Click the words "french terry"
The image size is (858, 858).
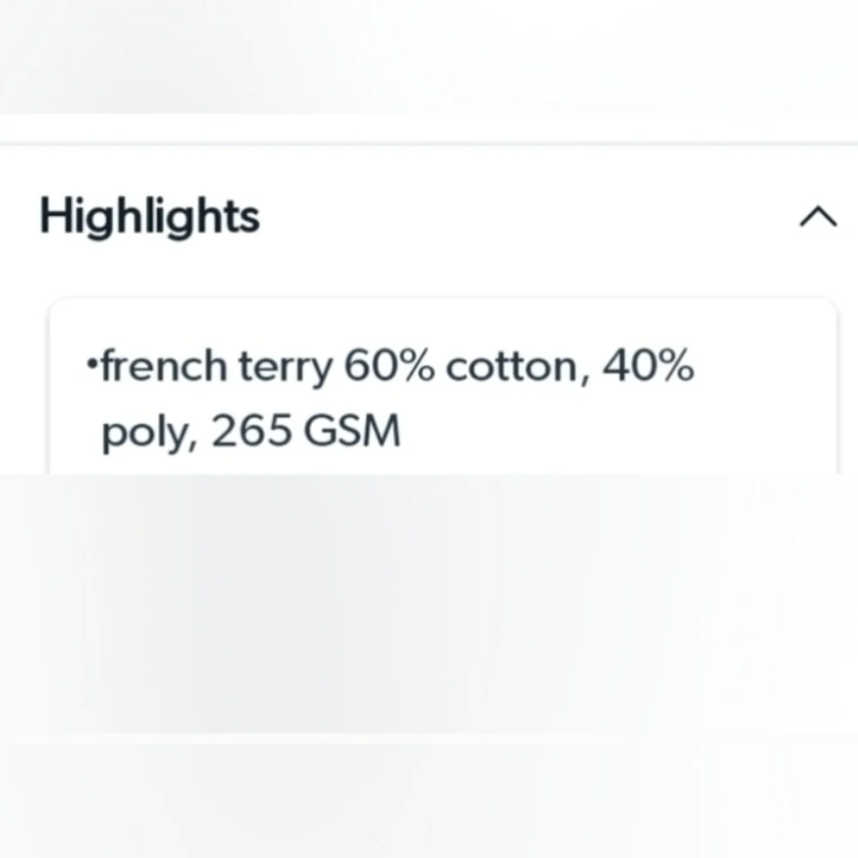click(x=217, y=367)
